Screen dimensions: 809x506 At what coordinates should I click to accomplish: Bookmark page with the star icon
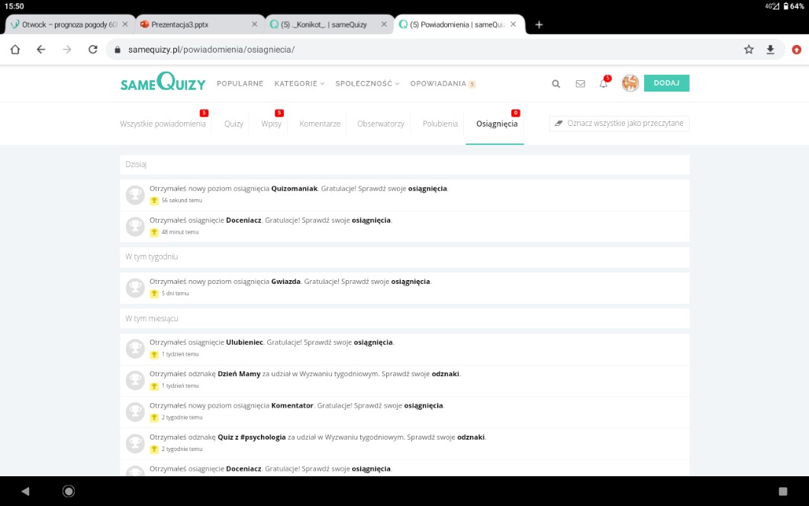point(749,50)
